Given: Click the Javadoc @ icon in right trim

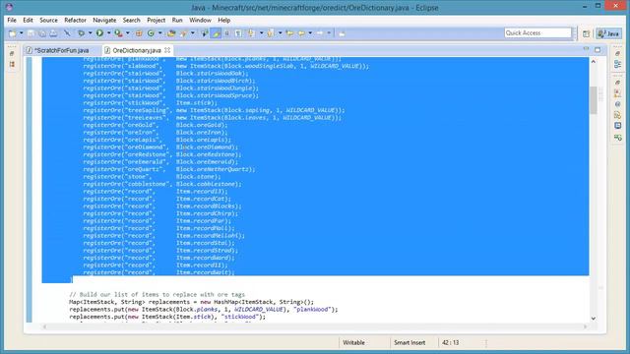Looking at the screenshot, I should click(617, 104).
